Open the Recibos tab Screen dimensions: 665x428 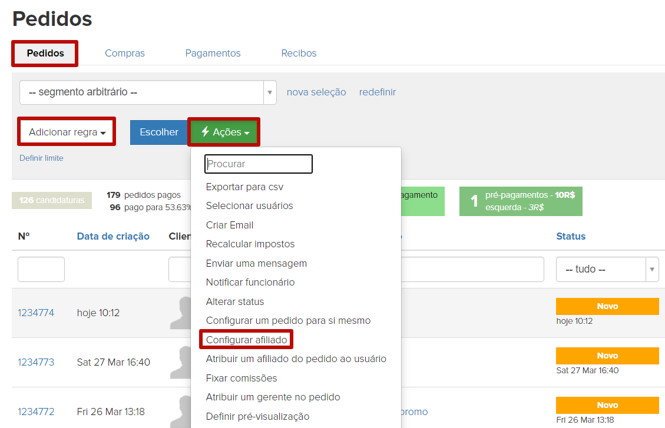coord(299,53)
